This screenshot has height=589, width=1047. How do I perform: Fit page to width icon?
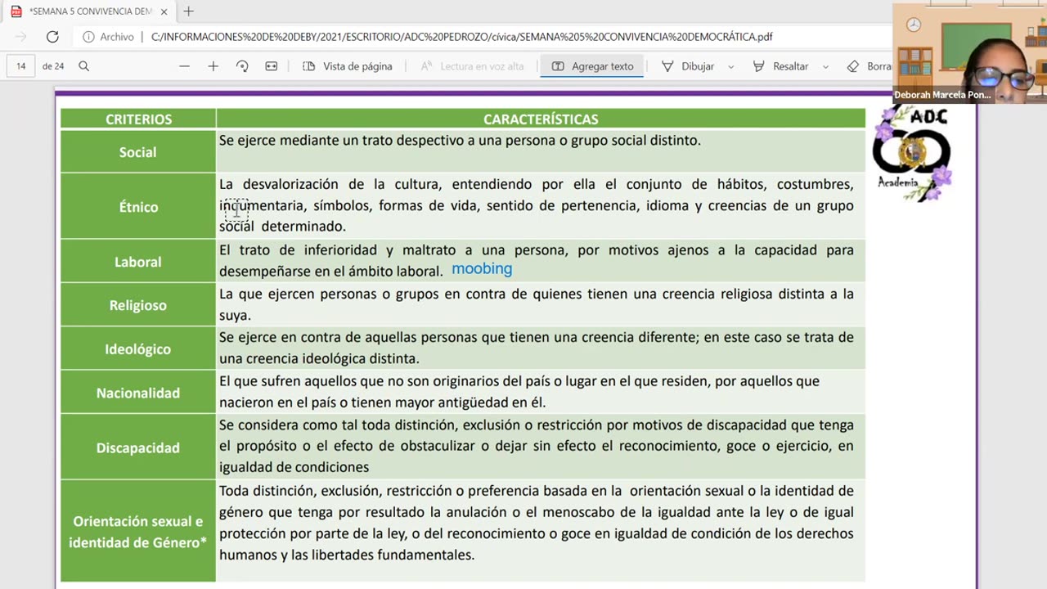click(x=272, y=66)
